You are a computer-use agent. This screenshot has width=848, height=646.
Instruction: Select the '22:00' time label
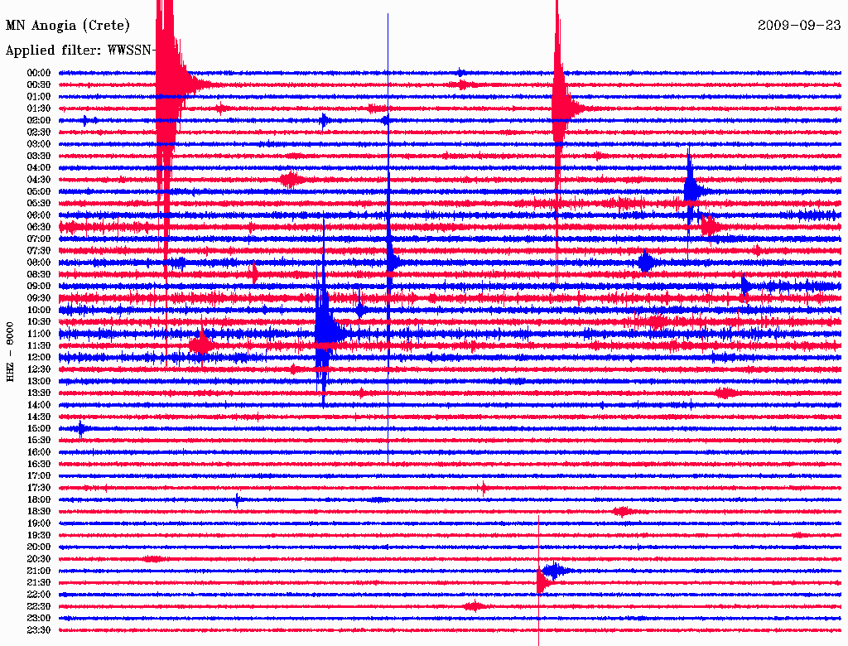(39, 595)
